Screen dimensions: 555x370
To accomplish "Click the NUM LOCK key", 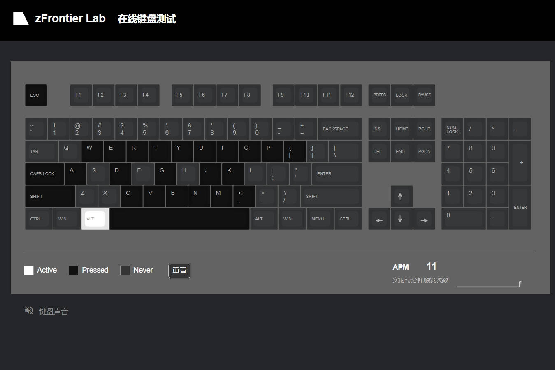I will point(453,129).
